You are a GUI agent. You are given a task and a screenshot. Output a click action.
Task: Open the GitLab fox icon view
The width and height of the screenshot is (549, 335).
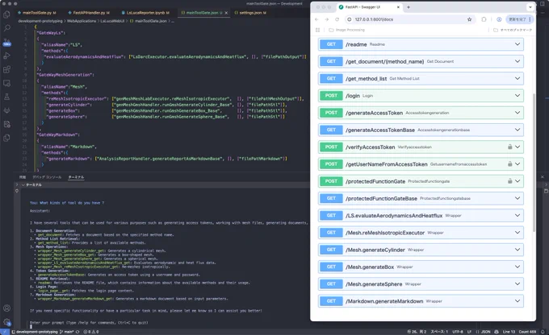click(6, 110)
